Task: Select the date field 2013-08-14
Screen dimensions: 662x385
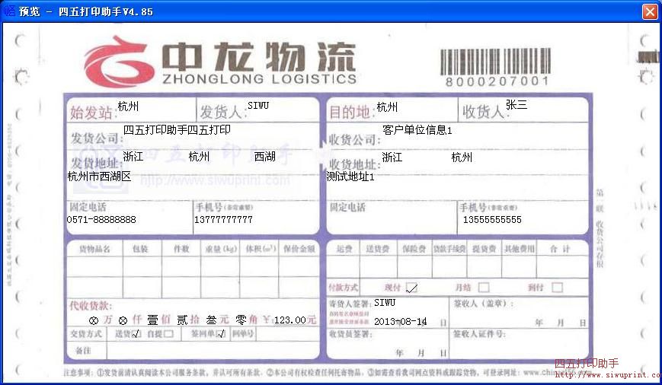Action: (401, 322)
